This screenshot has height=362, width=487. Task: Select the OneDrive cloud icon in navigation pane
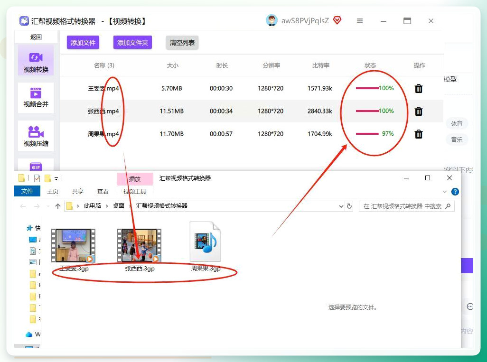coord(29,334)
